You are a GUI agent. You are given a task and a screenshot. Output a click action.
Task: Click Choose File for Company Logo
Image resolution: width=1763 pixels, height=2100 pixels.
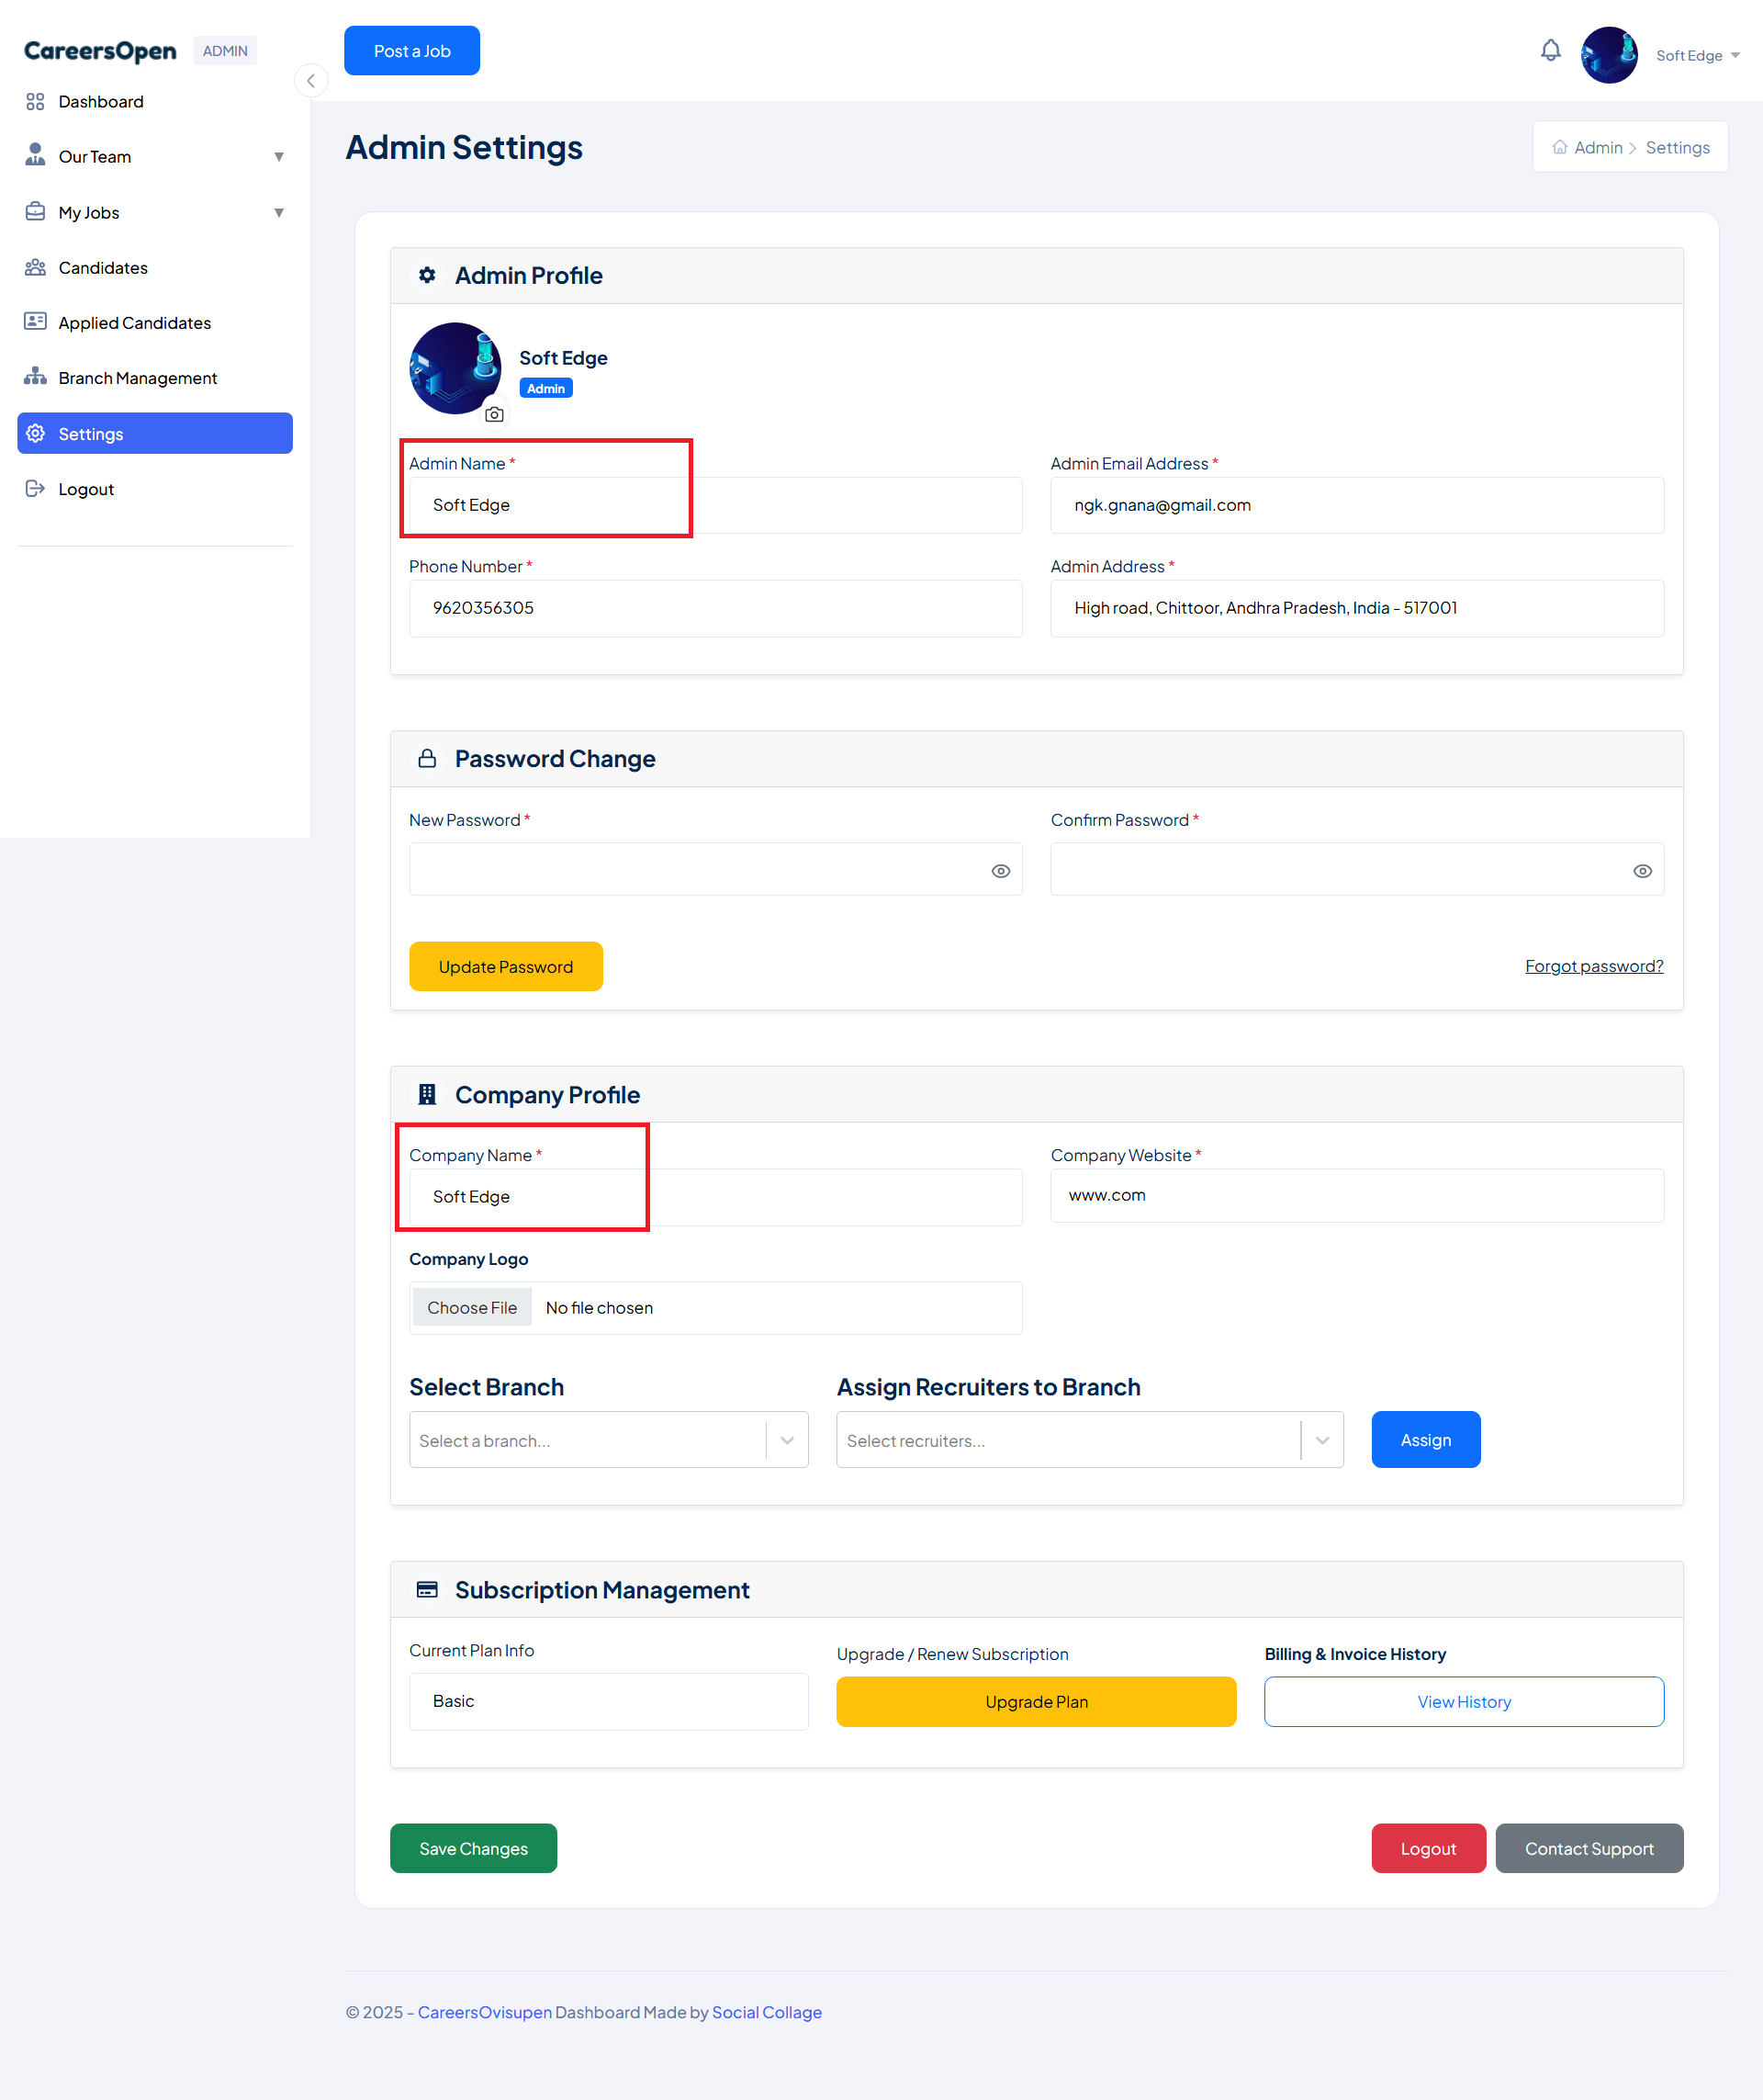click(x=472, y=1308)
